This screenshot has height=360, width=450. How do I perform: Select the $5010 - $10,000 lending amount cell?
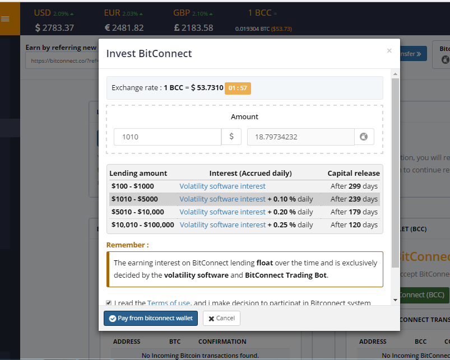pyautogui.click(x=138, y=212)
